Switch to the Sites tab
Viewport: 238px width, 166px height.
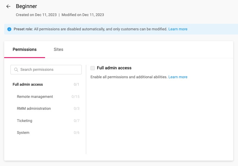click(x=58, y=49)
